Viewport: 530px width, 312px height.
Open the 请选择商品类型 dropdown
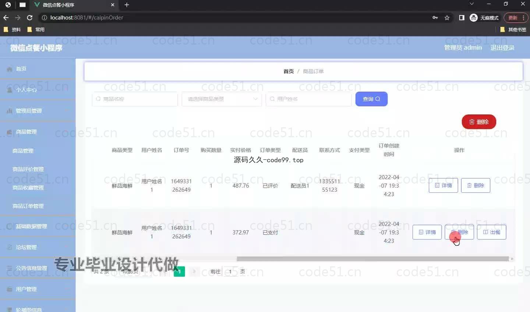222,99
